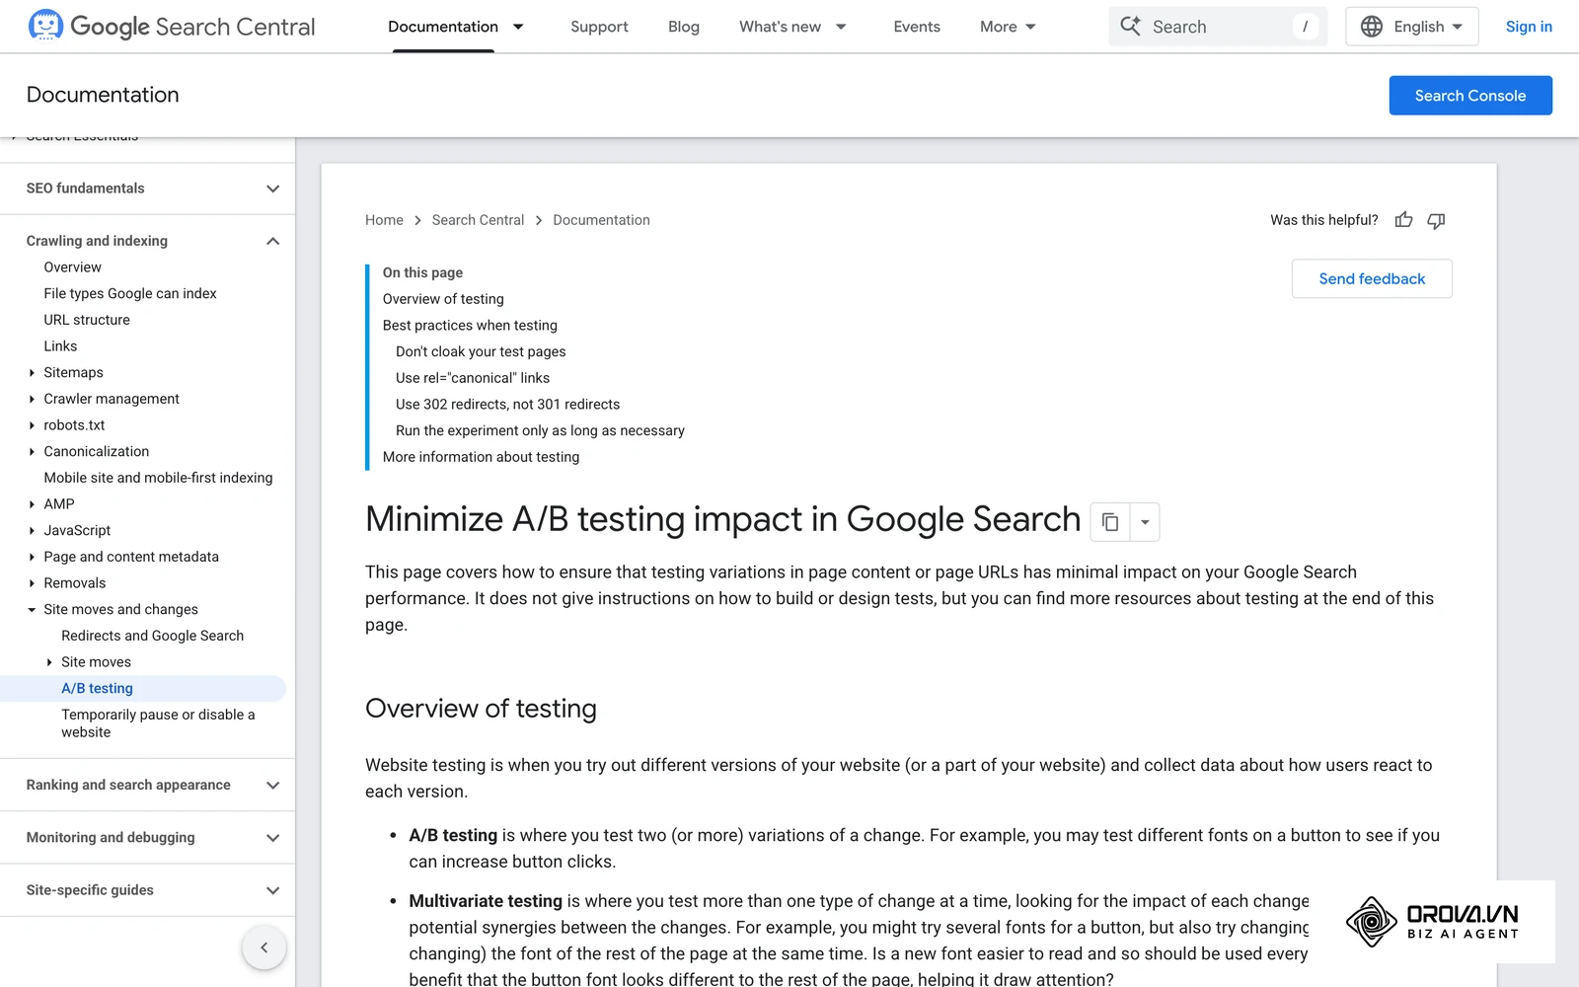The height and width of the screenshot is (987, 1579).
Task: Expand the robots.txt tree item
Action: pos(33,425)
